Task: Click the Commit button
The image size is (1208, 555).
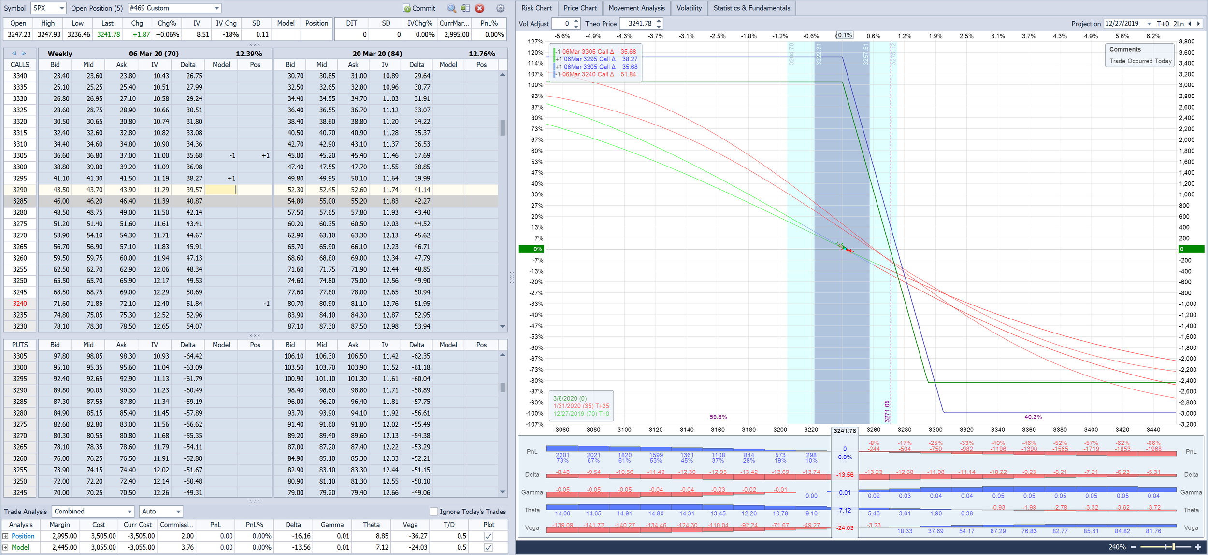Action: pyautogui.click(x=419, y=8)
